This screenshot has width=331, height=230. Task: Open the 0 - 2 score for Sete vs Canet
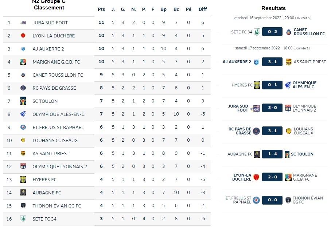click(272, 32)
